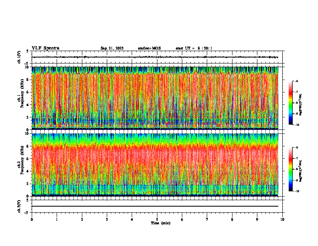The image size is (318, 246).
Task: Click the ch.2 color scale log(PSD) label
Action: [301, 171]
